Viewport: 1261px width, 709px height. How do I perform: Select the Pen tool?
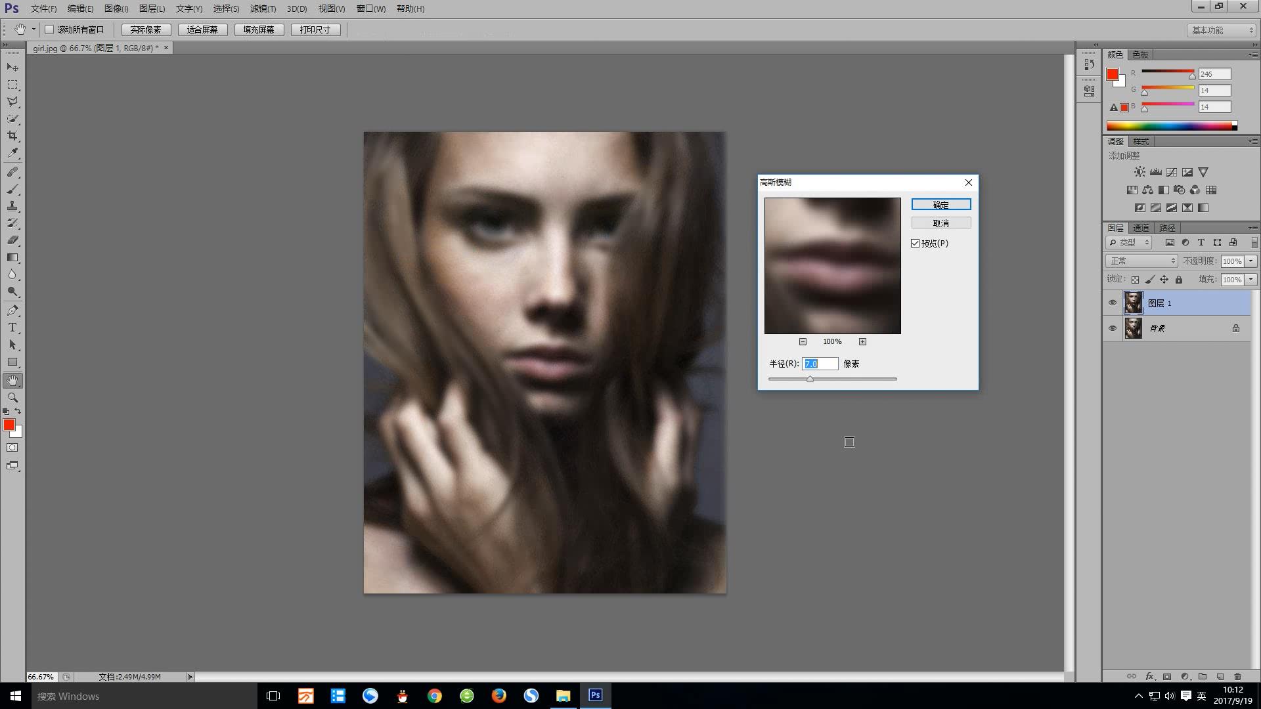12,311
